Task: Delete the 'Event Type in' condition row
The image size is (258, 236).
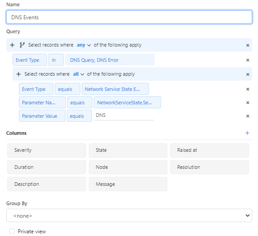Action: (x=248, y=60)
